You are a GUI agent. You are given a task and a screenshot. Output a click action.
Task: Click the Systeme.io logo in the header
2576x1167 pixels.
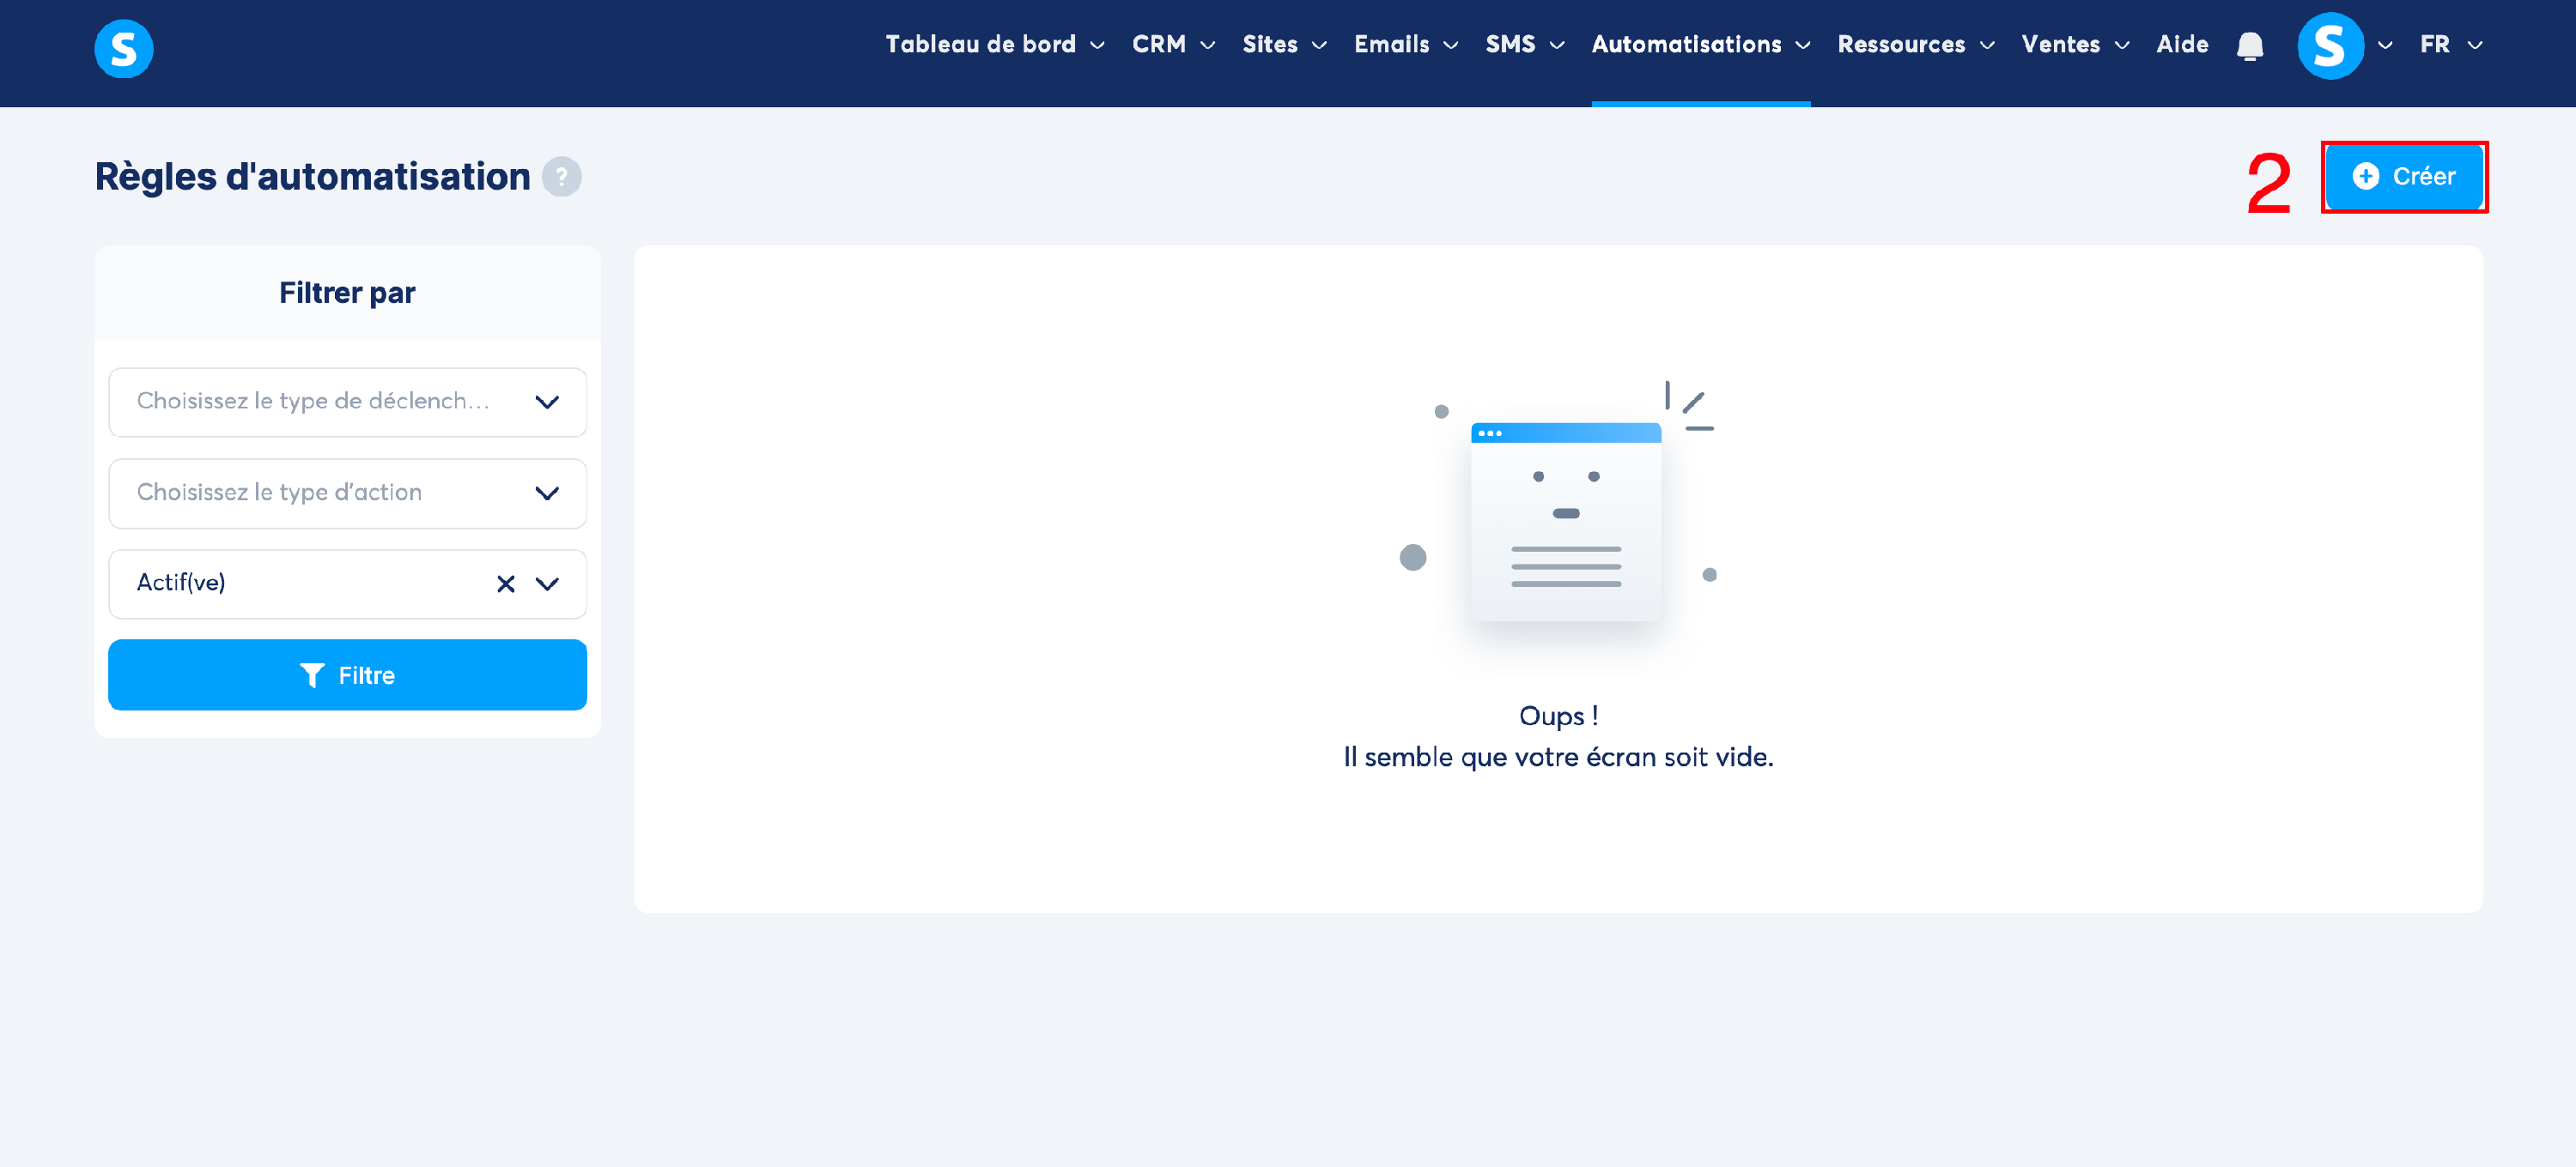[124, 48]
